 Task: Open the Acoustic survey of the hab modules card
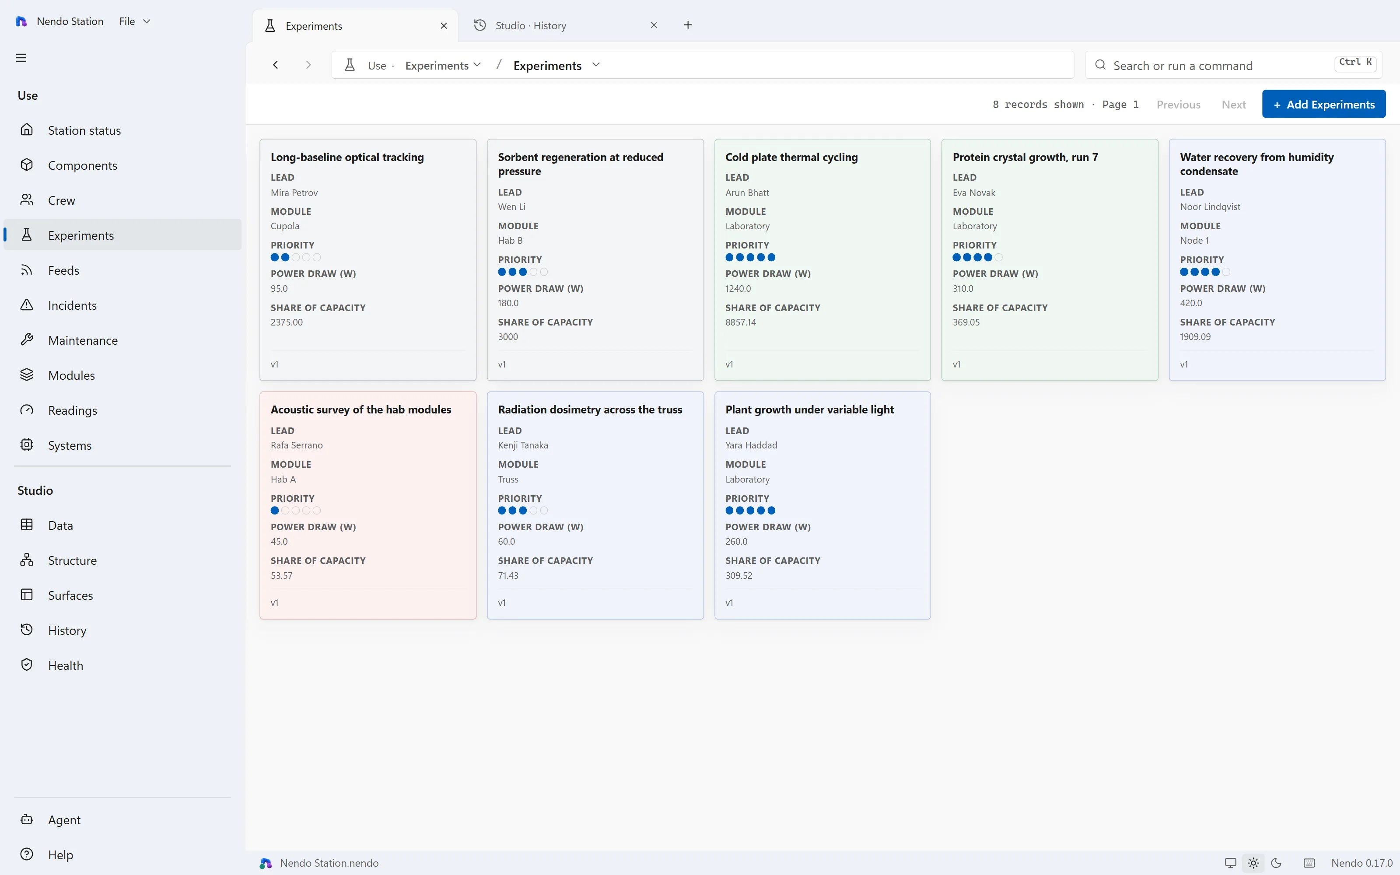tap(368, 505)
